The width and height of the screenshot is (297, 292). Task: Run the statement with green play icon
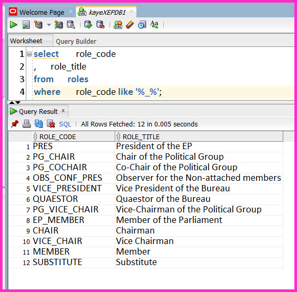click(x=13, y=25)
